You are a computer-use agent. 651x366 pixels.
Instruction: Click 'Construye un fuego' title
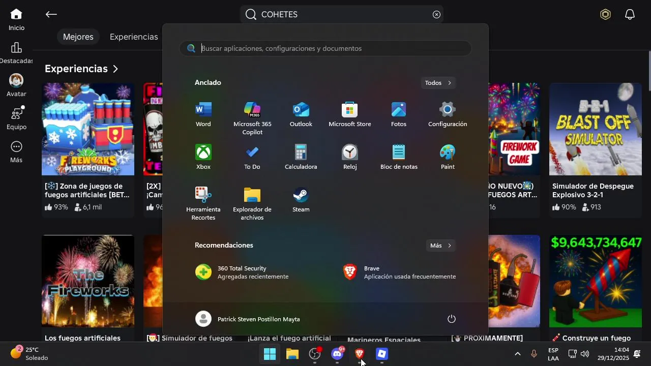click(x=591, y=338)
